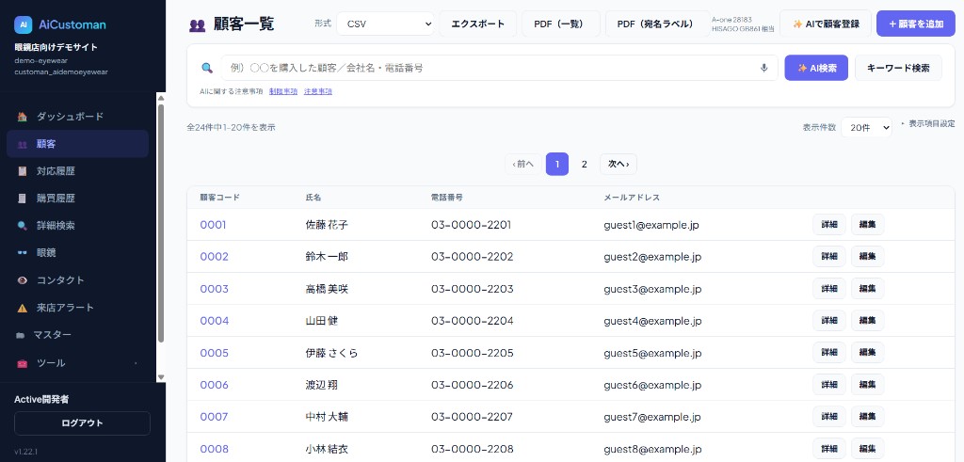Viewport: 964px width, 462px height.
Task: Click the マスター folder icon
Action: tap(21, 335)
